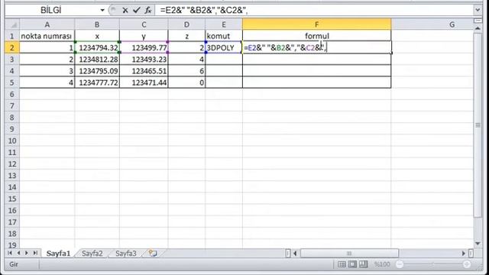Image resolution: width=489 pixels, height=275 pixels.
Task: Cancel the formula entry with the X icon
Action: coord(125,10)
